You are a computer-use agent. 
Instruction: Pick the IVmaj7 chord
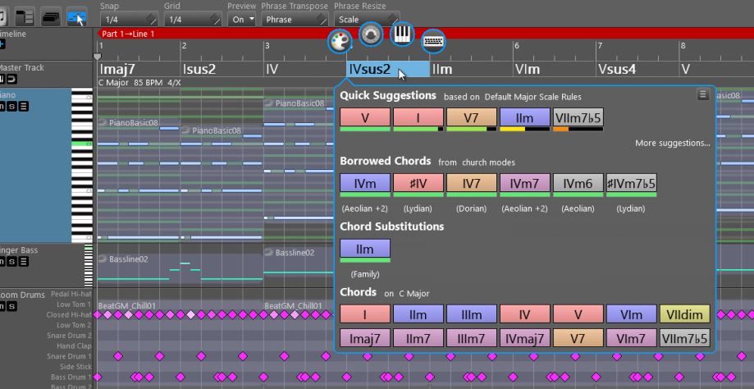tap(524, 338)
